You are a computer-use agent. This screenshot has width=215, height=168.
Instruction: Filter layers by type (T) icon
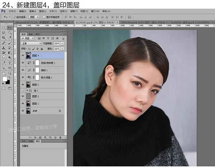[x=48, y=38]
